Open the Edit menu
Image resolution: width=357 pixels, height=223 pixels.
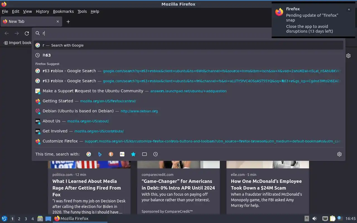(x=16, y=11)
